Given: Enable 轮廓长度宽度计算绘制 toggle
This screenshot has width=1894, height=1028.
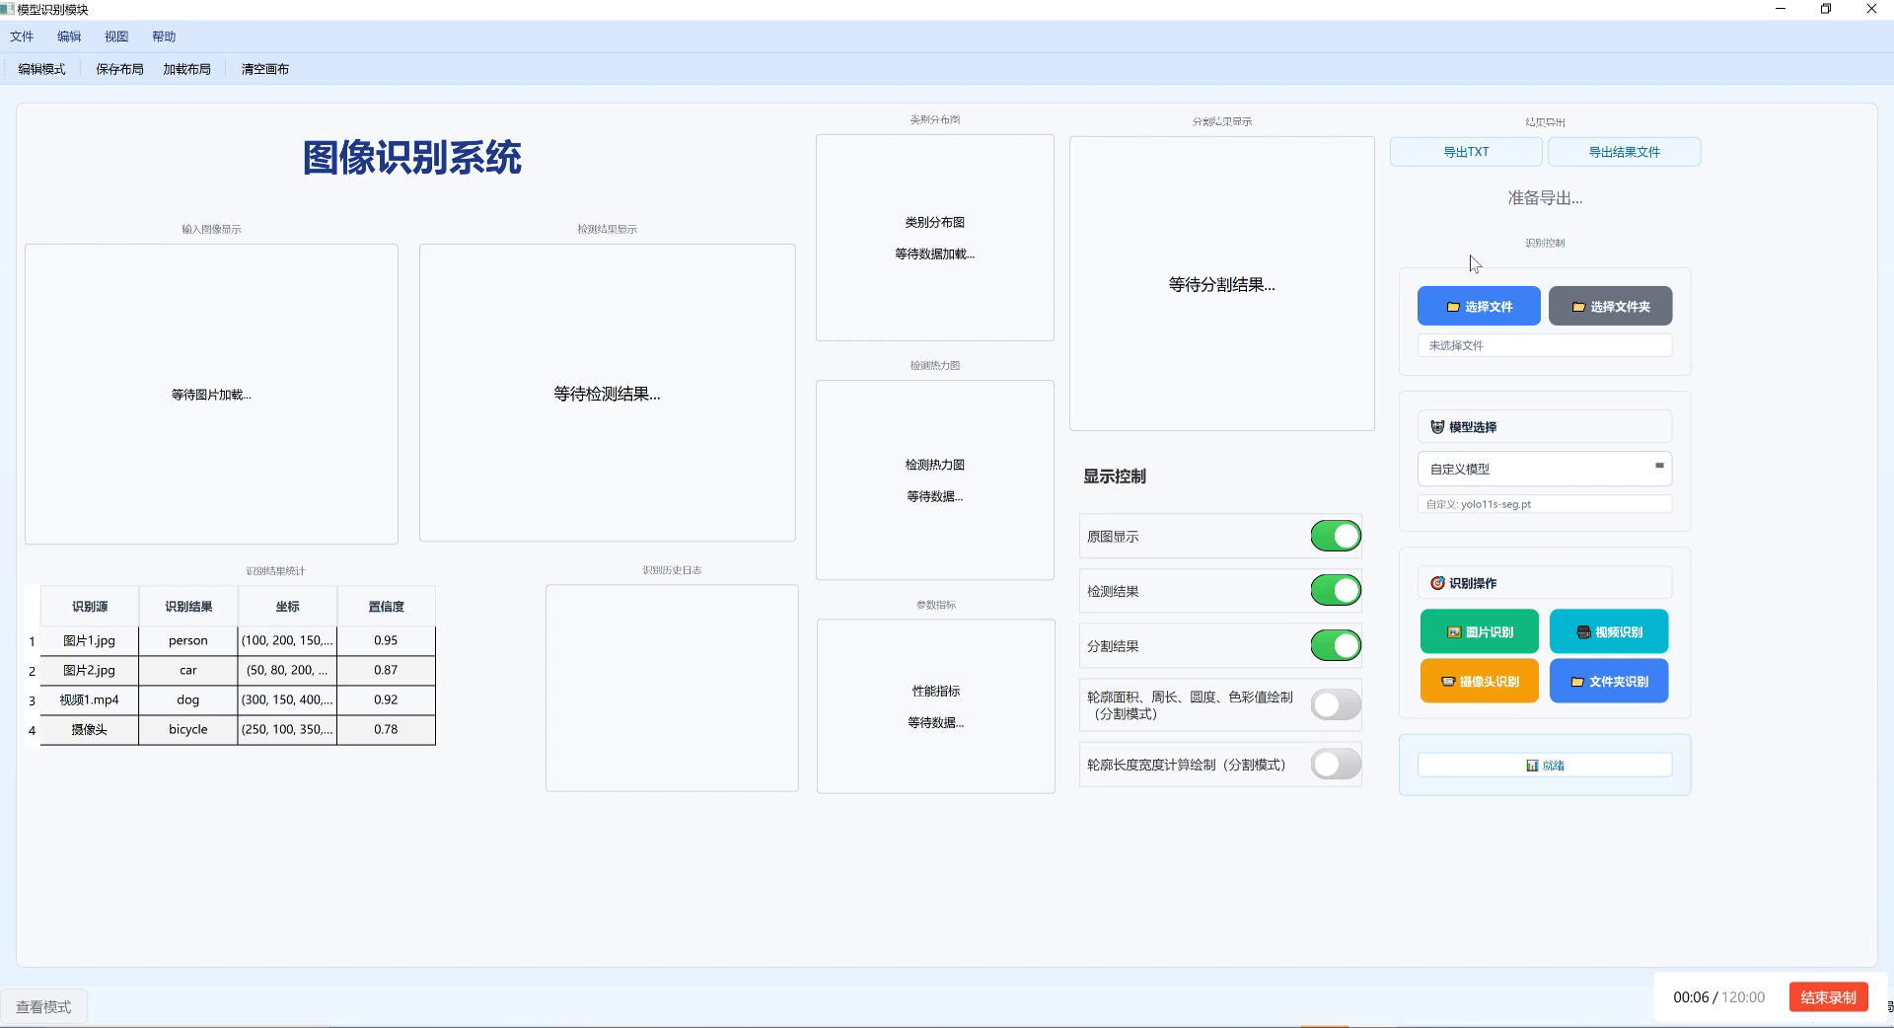Looking at the screenshot, I should [x=1334, y=764].
